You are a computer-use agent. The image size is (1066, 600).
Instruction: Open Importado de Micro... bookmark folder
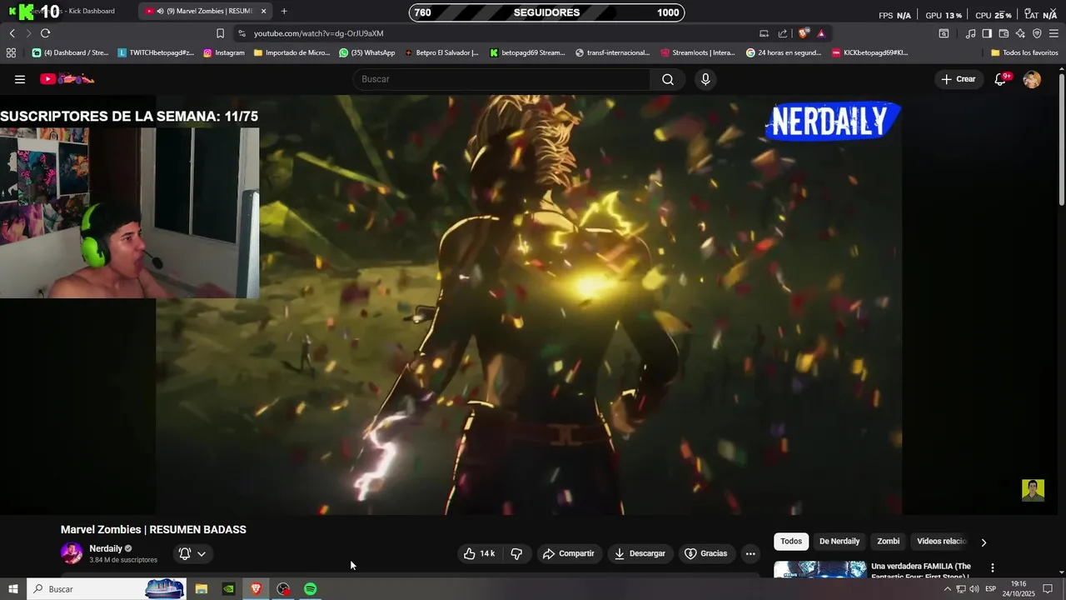click(291, 52)
